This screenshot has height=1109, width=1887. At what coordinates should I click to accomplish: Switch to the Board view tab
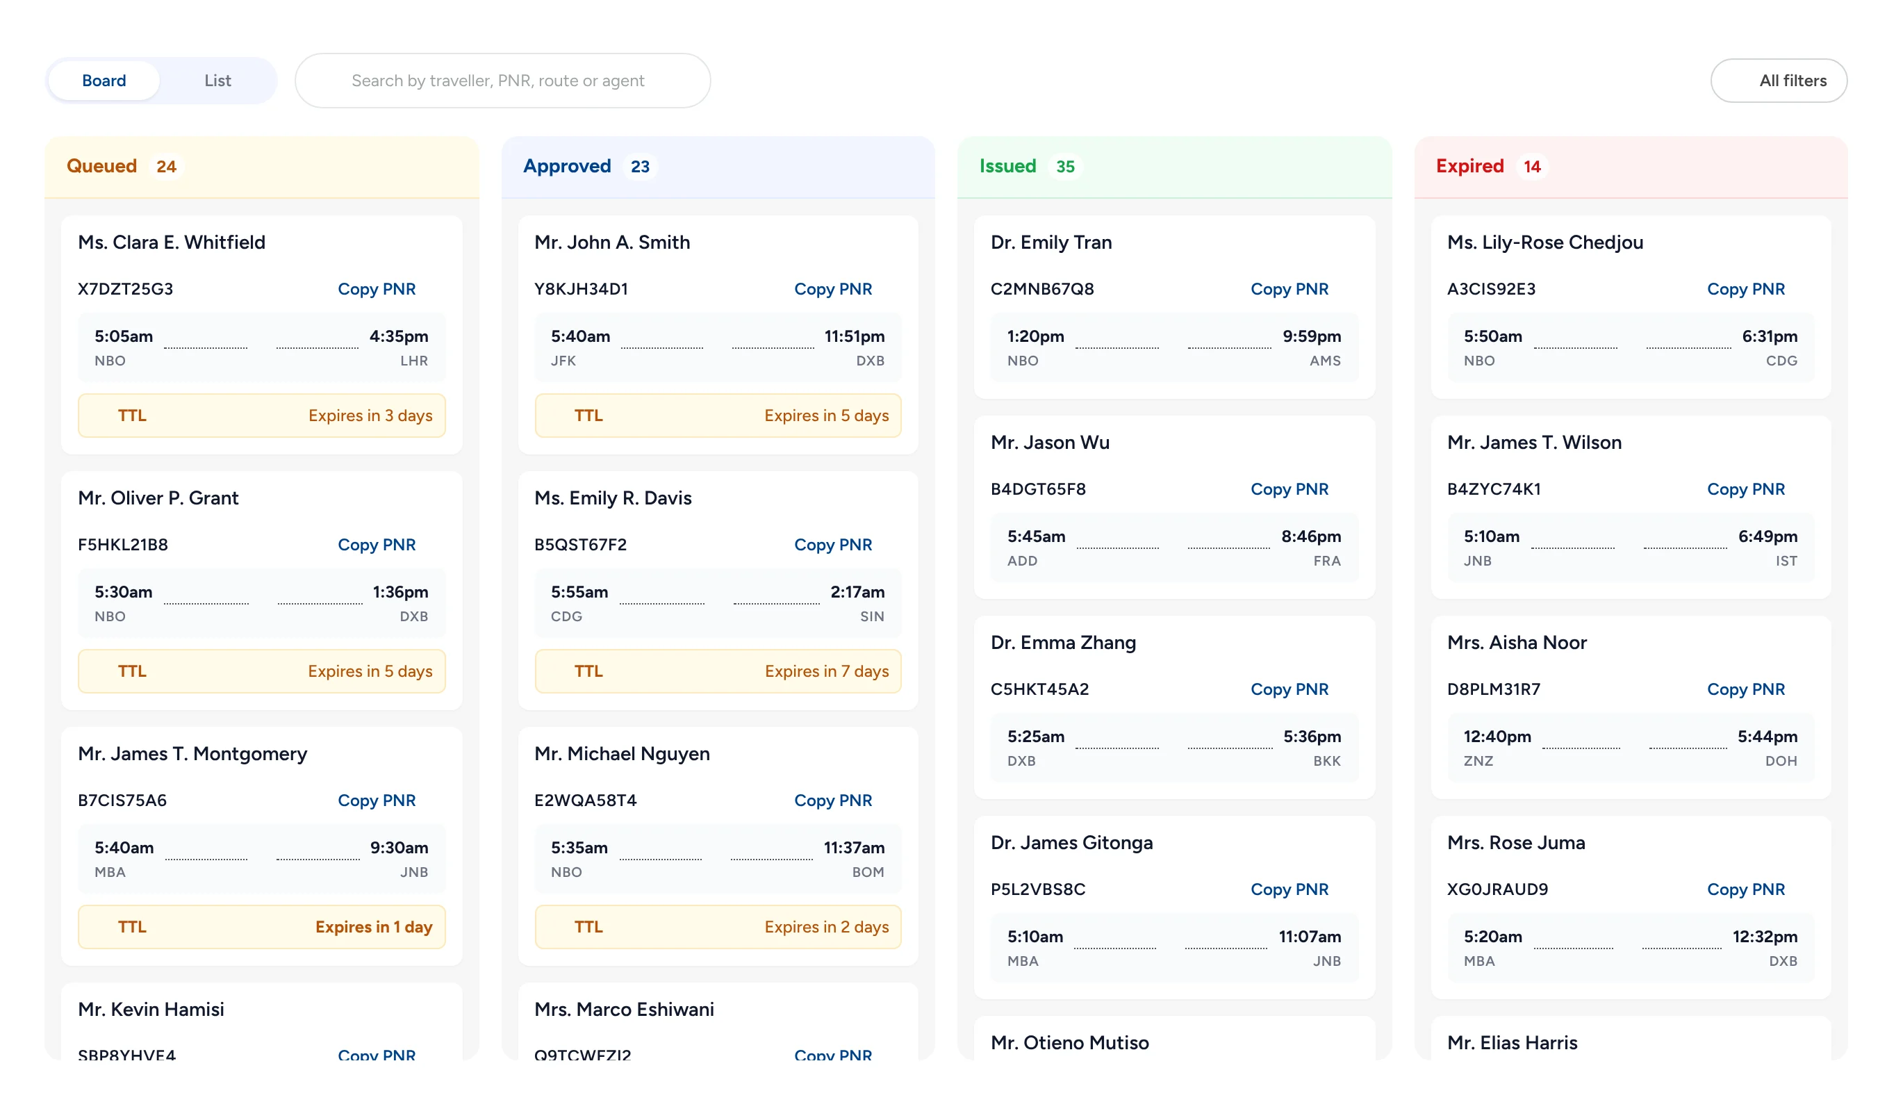[x=104, y=80]
